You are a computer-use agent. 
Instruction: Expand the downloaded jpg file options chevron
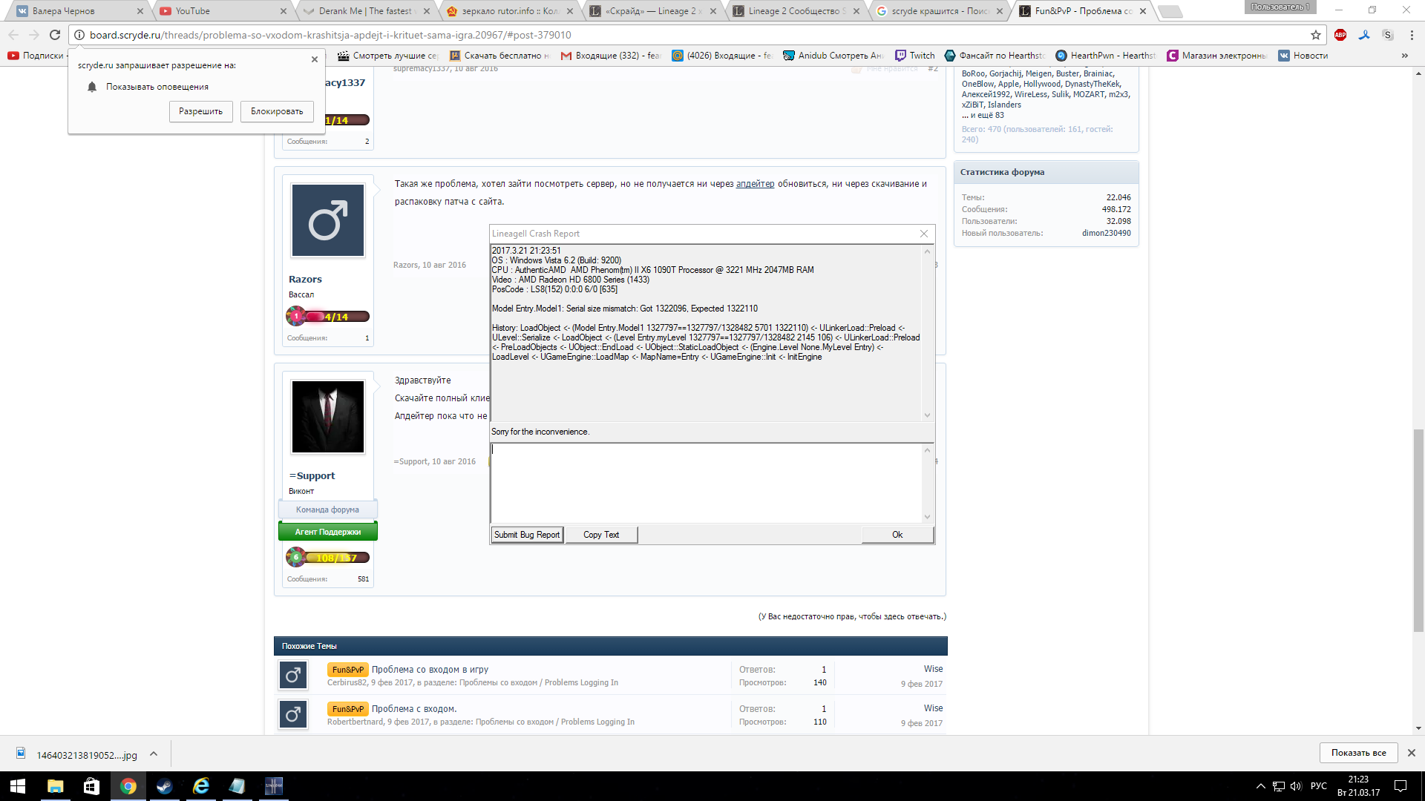(x=154, y=754)
